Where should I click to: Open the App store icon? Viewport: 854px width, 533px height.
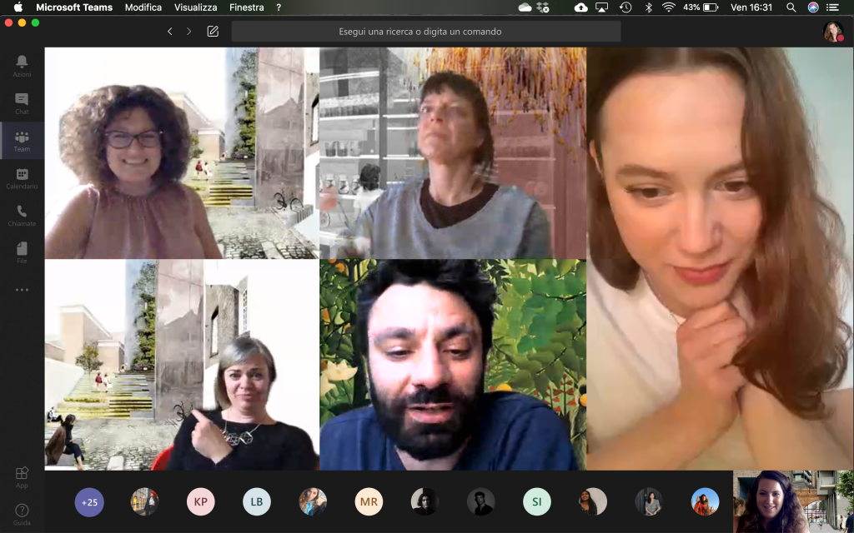(22, 477)
